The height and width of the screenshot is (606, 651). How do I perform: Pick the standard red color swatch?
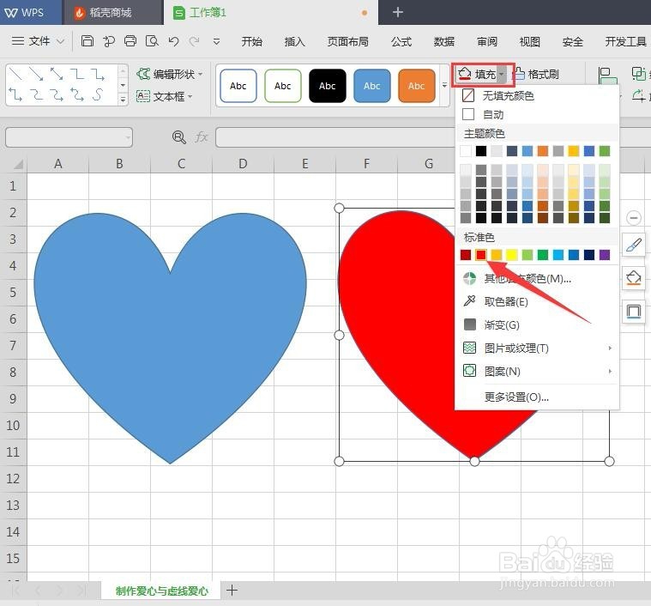[481, 255]
